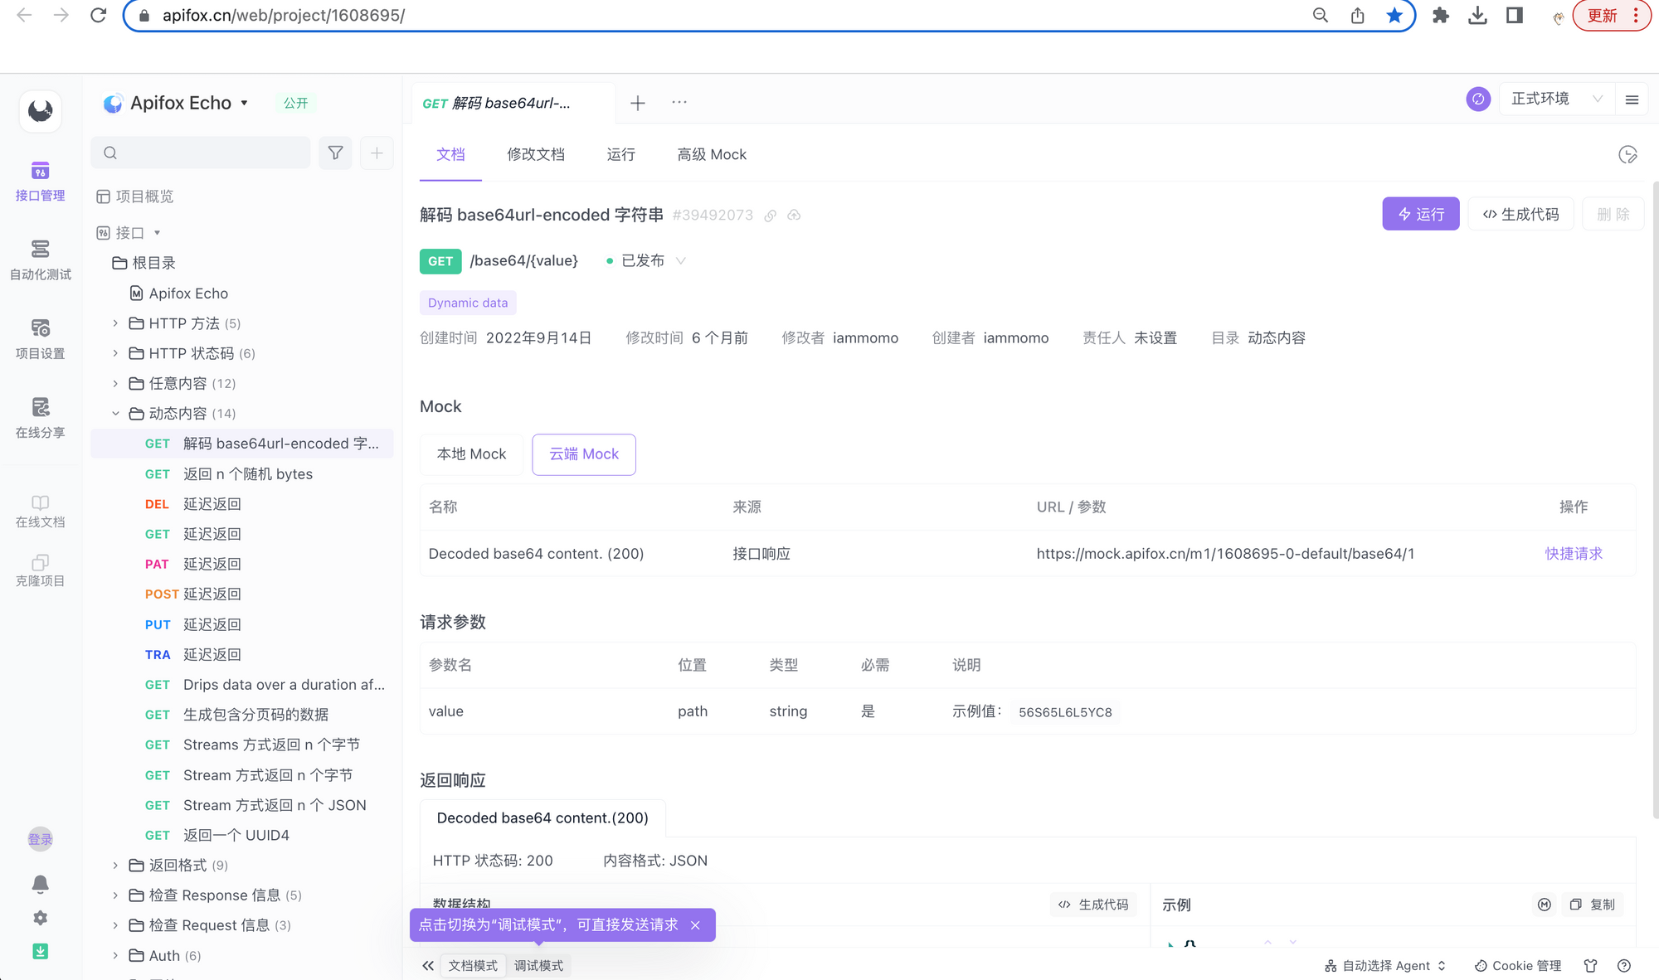Click the 快捷请求 link

[1573, 554]
